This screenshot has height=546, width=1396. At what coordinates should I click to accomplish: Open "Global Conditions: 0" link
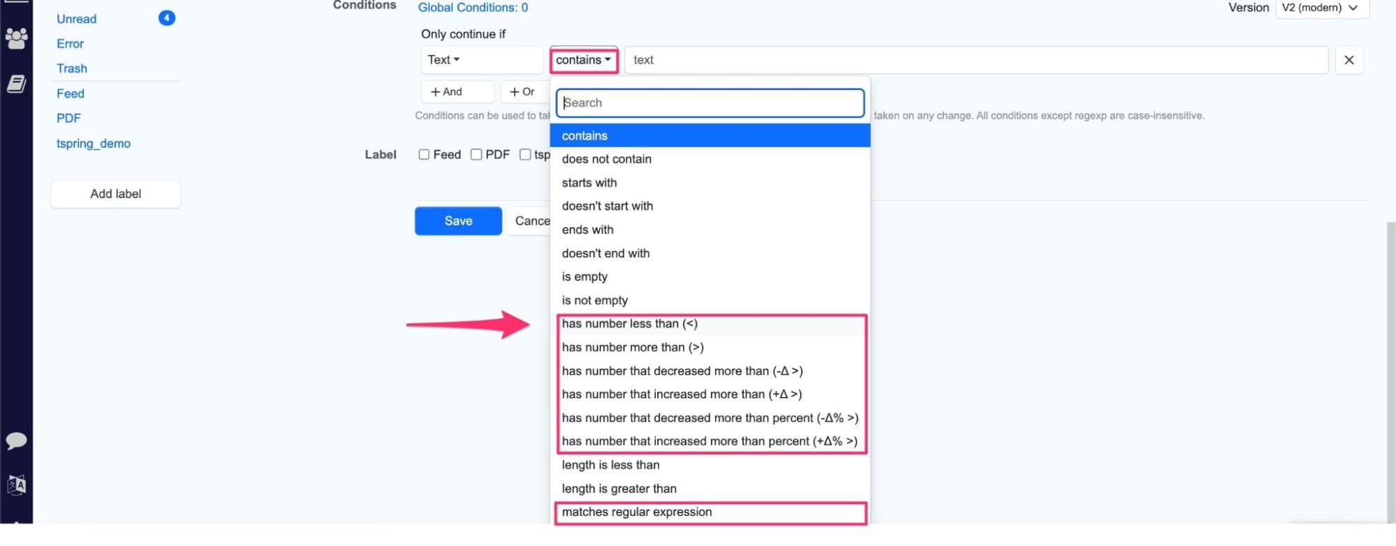[473, 7]
